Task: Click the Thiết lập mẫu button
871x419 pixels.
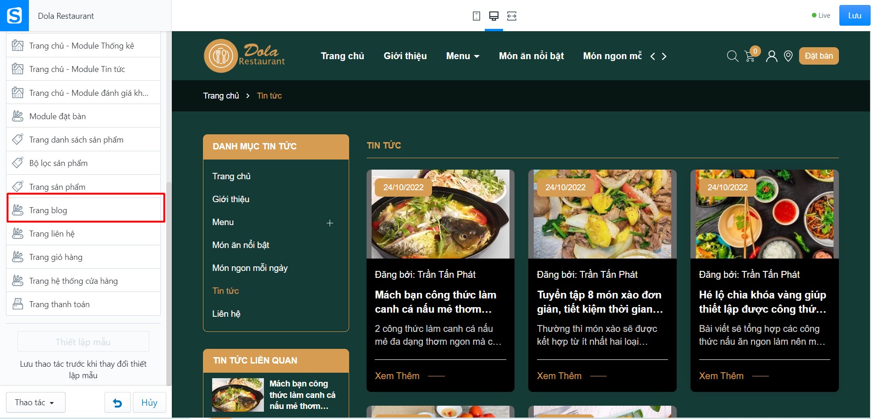Action: point(83,342)
